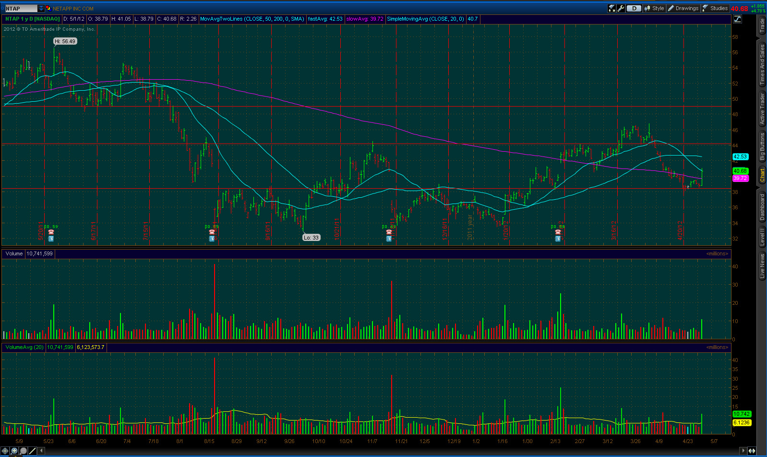Screen dimensions: 767x457
Task: Click the green 40.68 price axis tag
Action: tap(741, 171)
